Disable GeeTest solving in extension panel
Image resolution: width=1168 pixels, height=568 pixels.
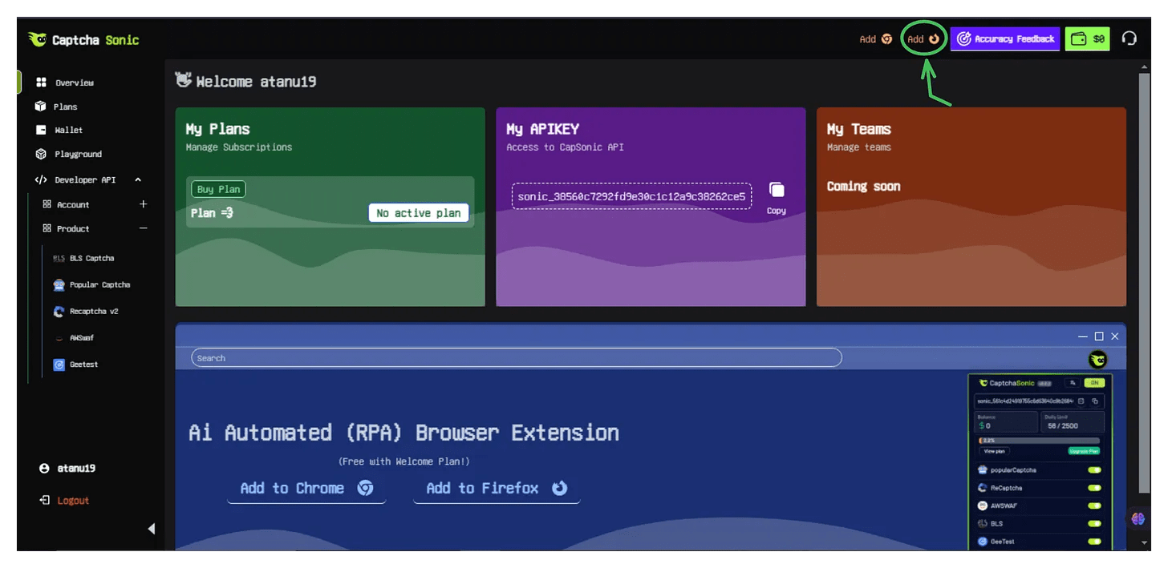click(1093, 541)
